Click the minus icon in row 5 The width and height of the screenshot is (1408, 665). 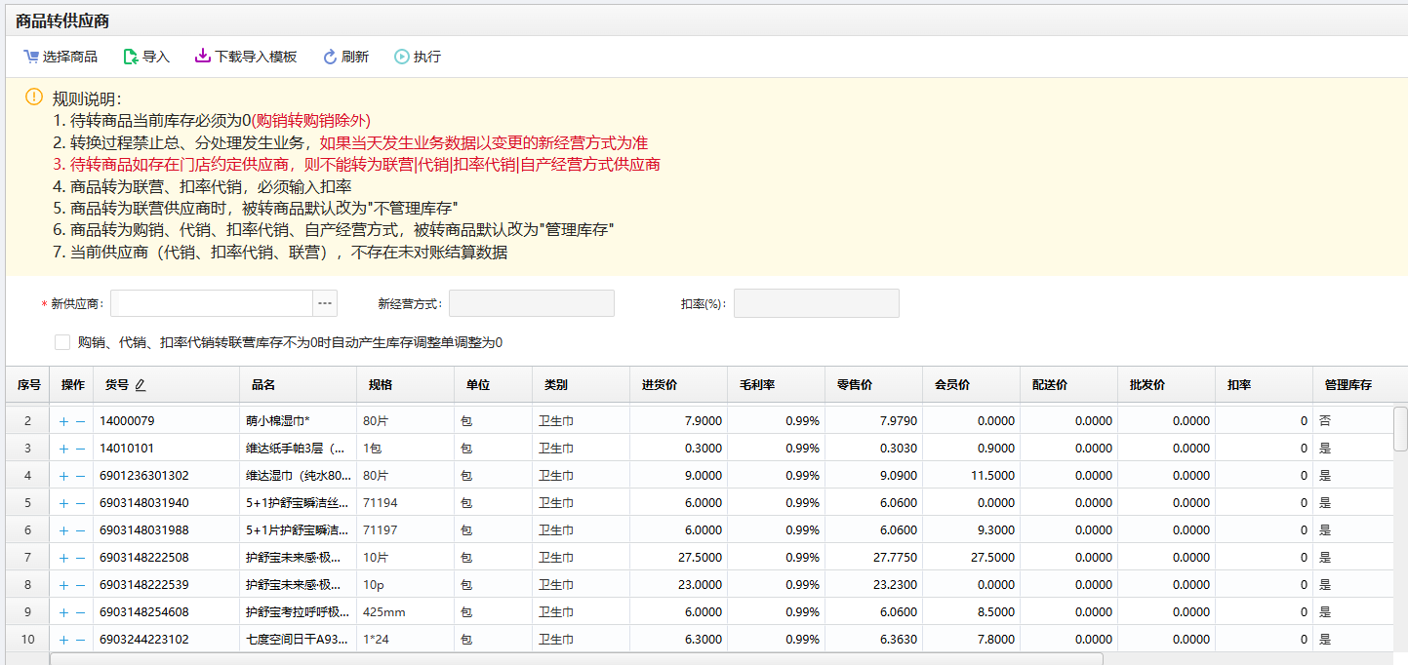80,503
